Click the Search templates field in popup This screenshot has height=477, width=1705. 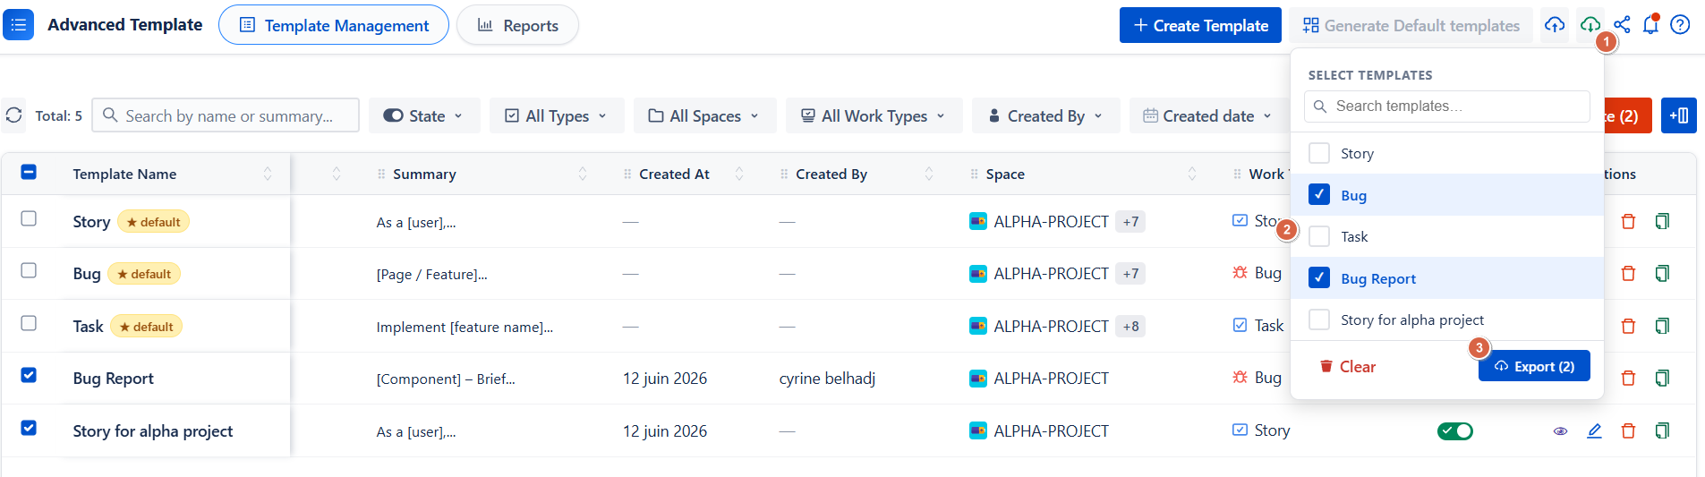[1447, 106]
